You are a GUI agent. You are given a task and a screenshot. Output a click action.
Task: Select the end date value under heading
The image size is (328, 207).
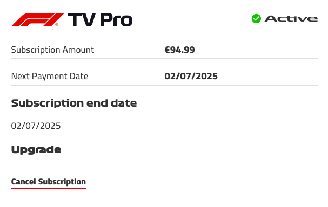tap(36, 126)
